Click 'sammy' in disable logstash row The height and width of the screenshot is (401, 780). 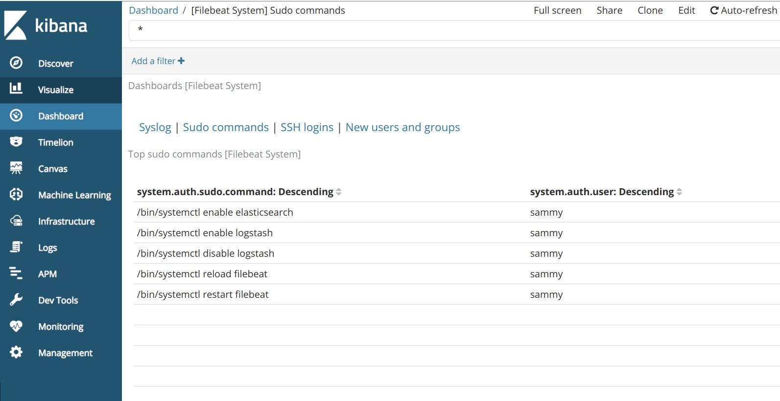(x=546, y=254)
